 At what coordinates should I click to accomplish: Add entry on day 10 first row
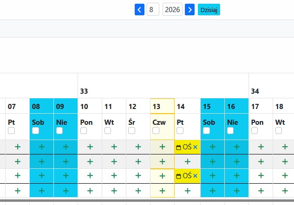tap(90, 147)
